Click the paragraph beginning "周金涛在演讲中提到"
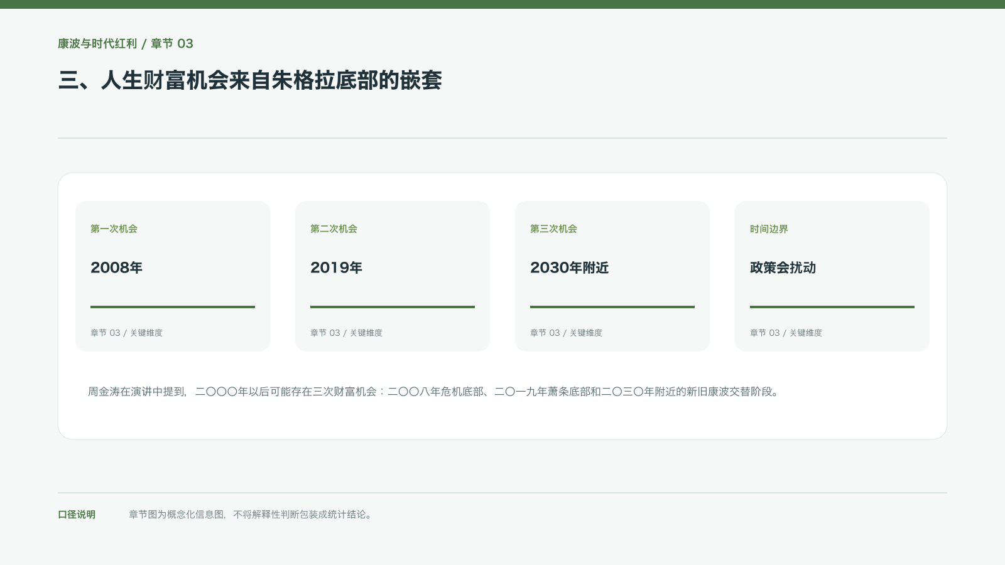 pyautogui.click(x=435, y=392)
